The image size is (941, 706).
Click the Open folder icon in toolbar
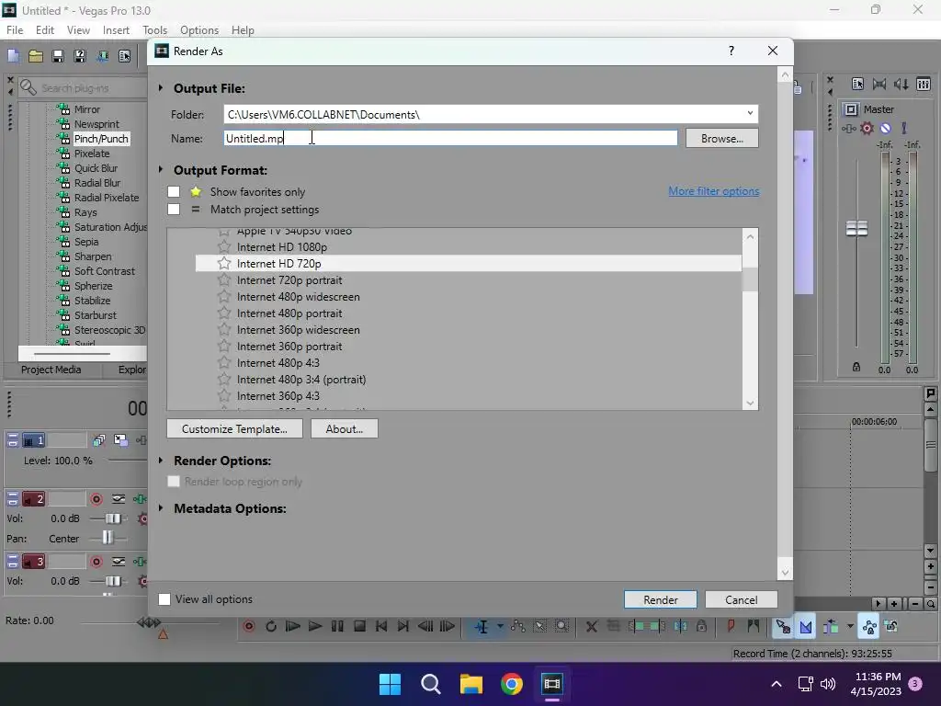point(36,56)
